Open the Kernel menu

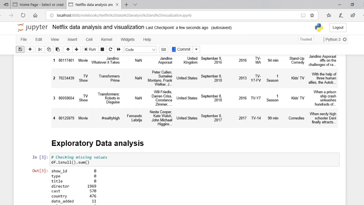[x=107, y=39]
